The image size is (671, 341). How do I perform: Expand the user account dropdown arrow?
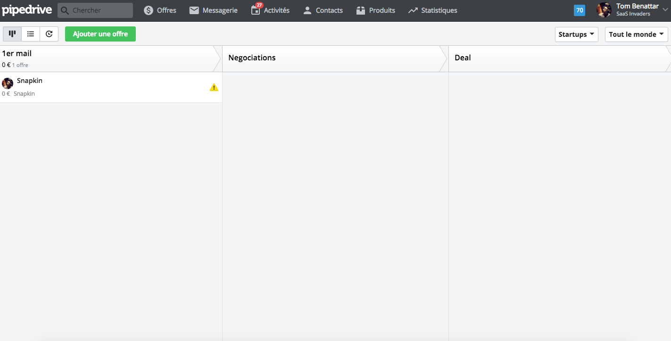click(x=664, y=10)
